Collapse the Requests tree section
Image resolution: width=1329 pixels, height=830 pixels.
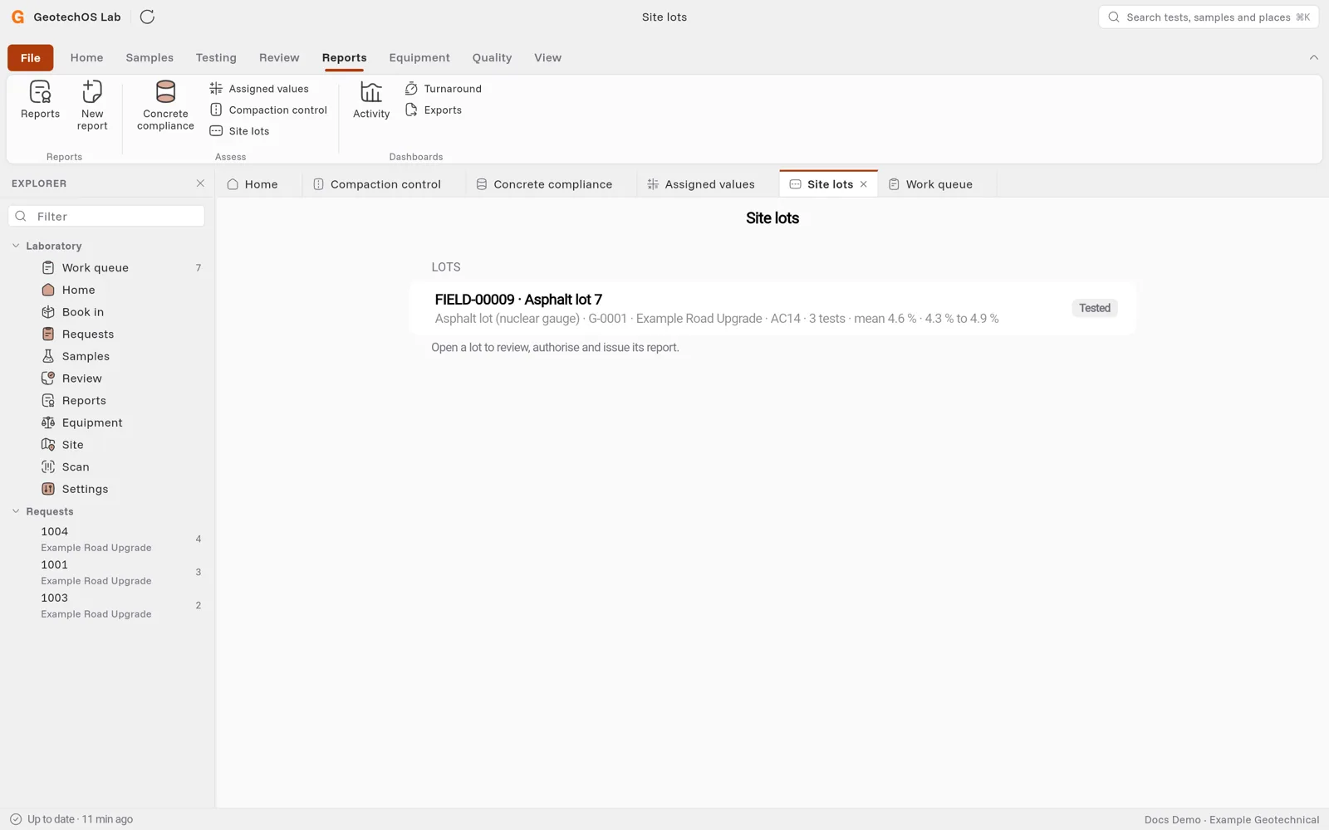16,511
